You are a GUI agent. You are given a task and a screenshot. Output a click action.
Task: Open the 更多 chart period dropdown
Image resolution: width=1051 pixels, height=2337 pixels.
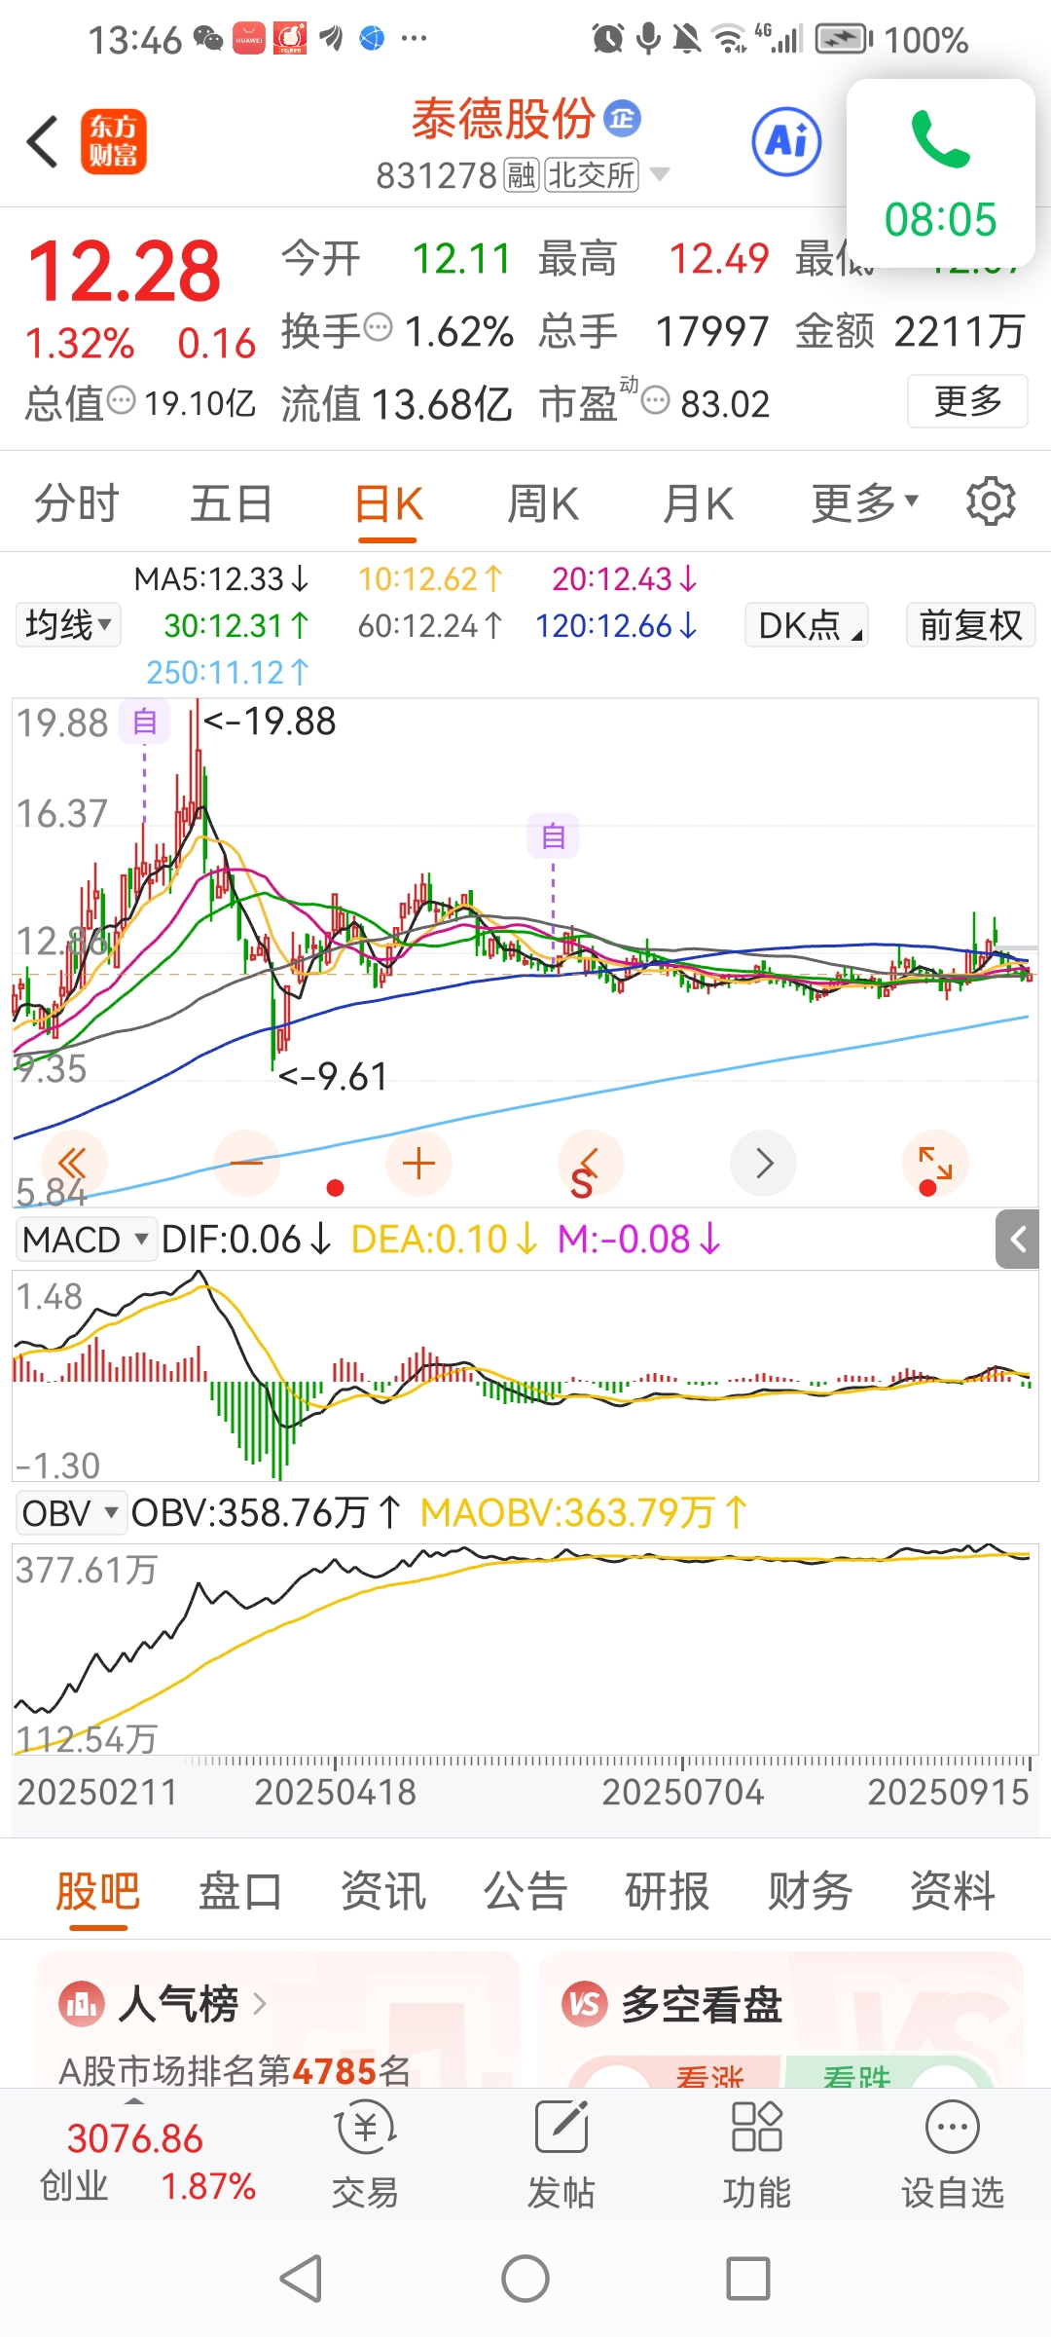click(x=864, y=502)
